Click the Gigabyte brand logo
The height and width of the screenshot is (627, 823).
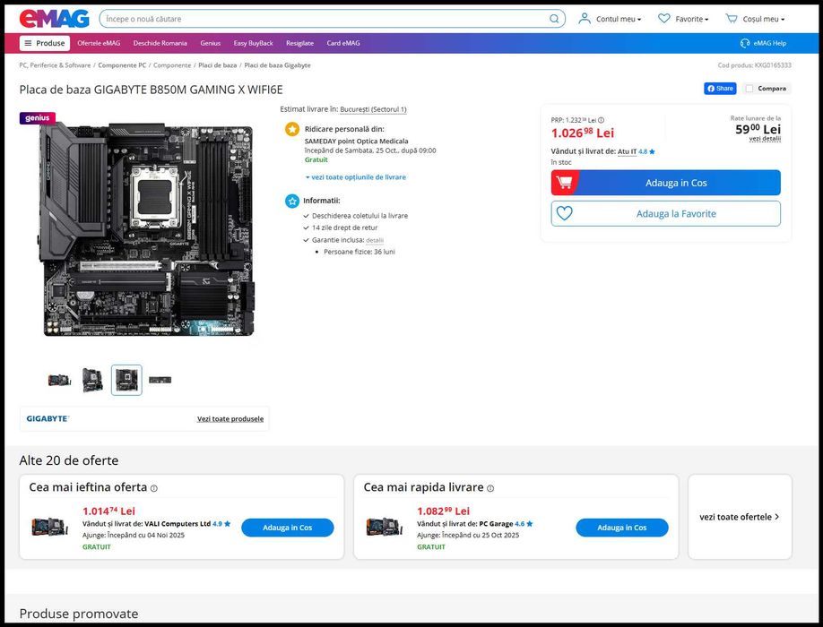48,418
